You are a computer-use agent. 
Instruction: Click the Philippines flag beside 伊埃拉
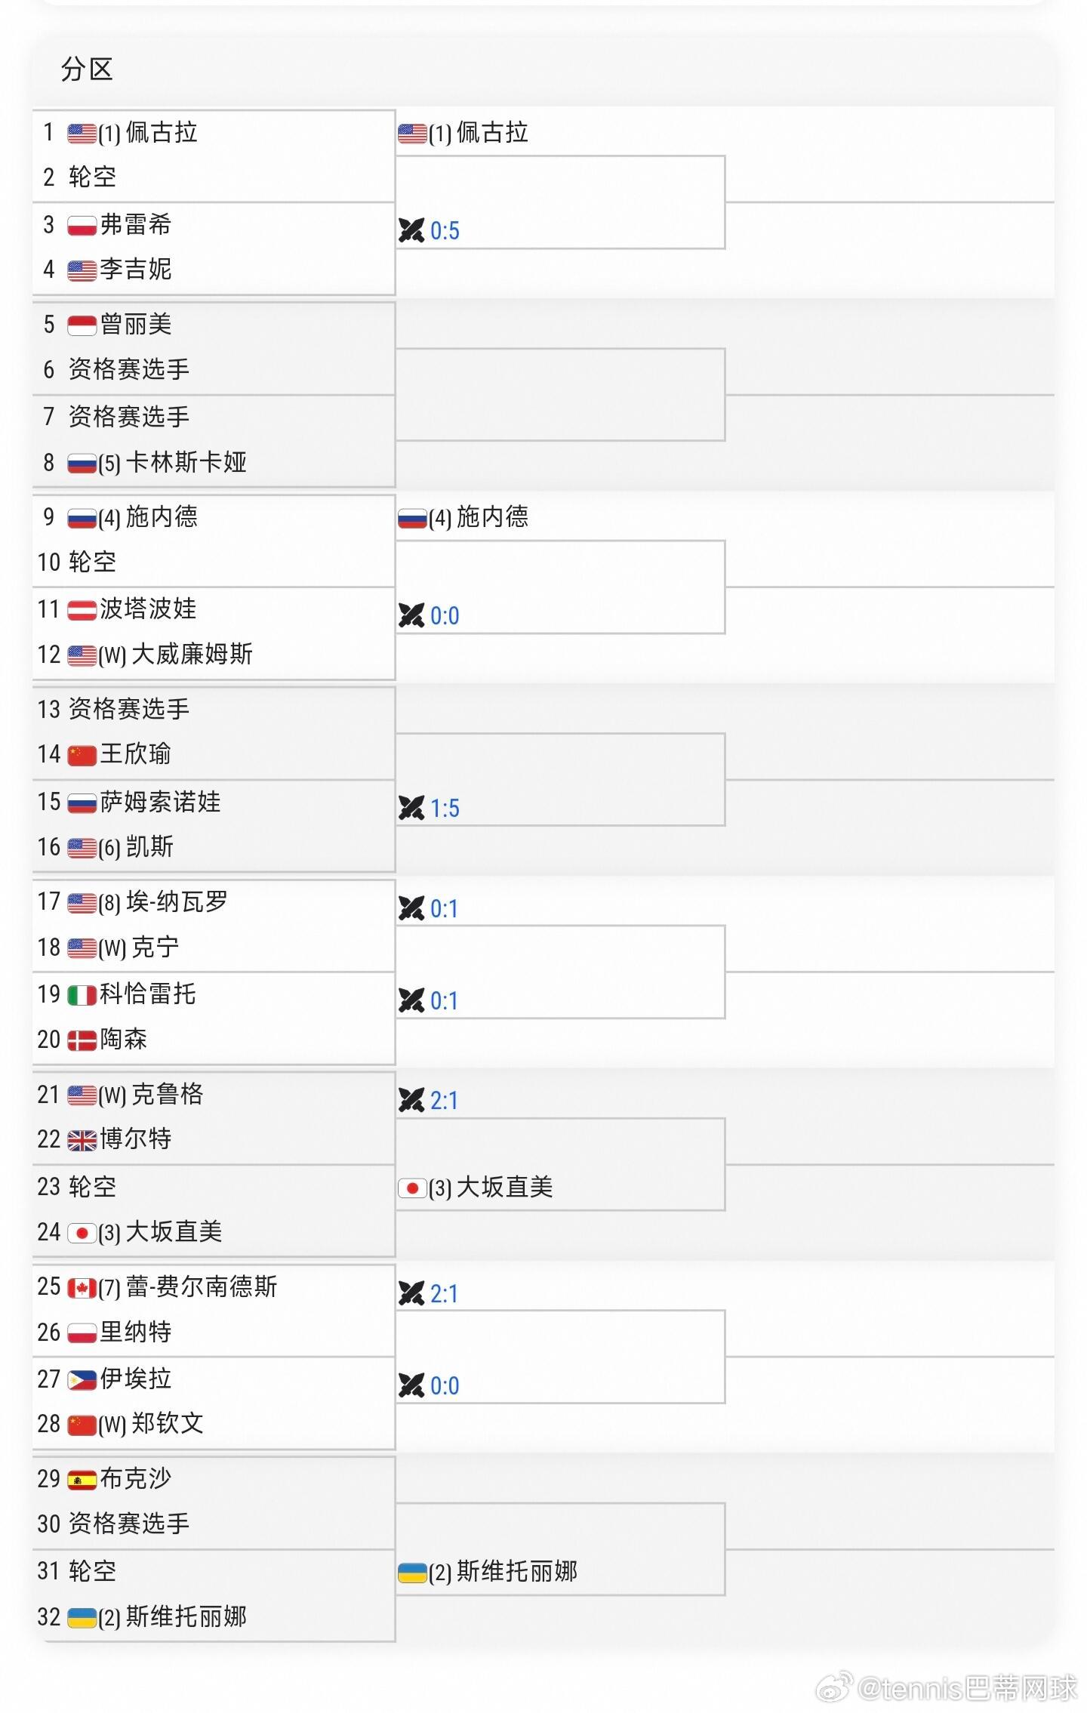[82, 1380]
